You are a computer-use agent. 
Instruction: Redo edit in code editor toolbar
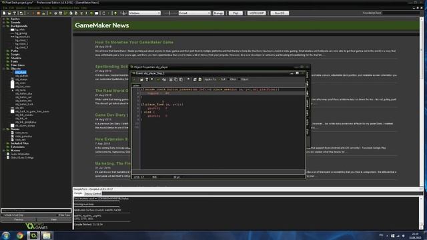[163, 79]
